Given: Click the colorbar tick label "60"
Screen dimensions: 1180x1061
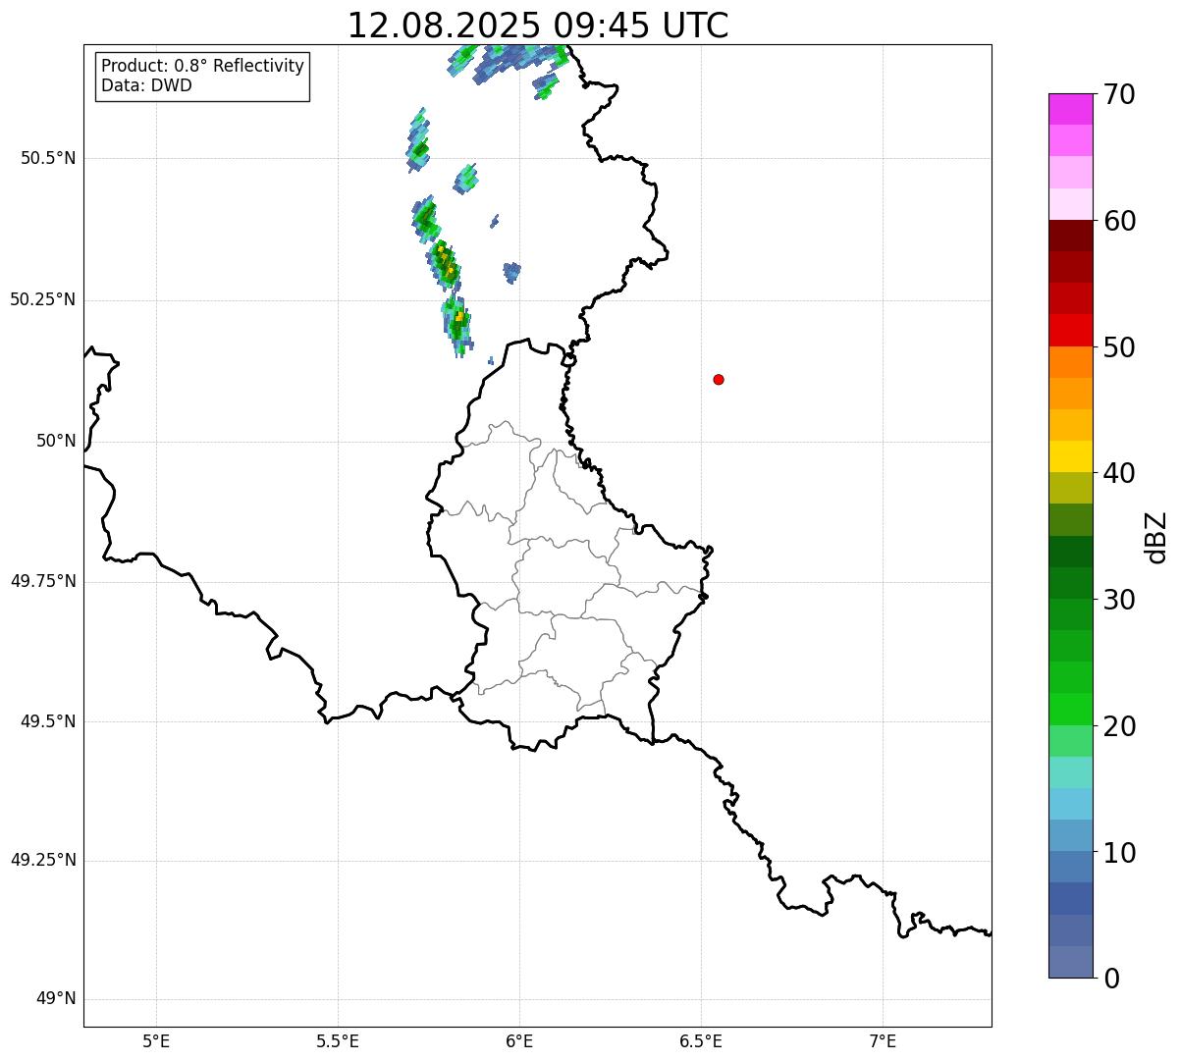Looking at the screenshot, I should pyautogui.click(x=1119, y=221).
